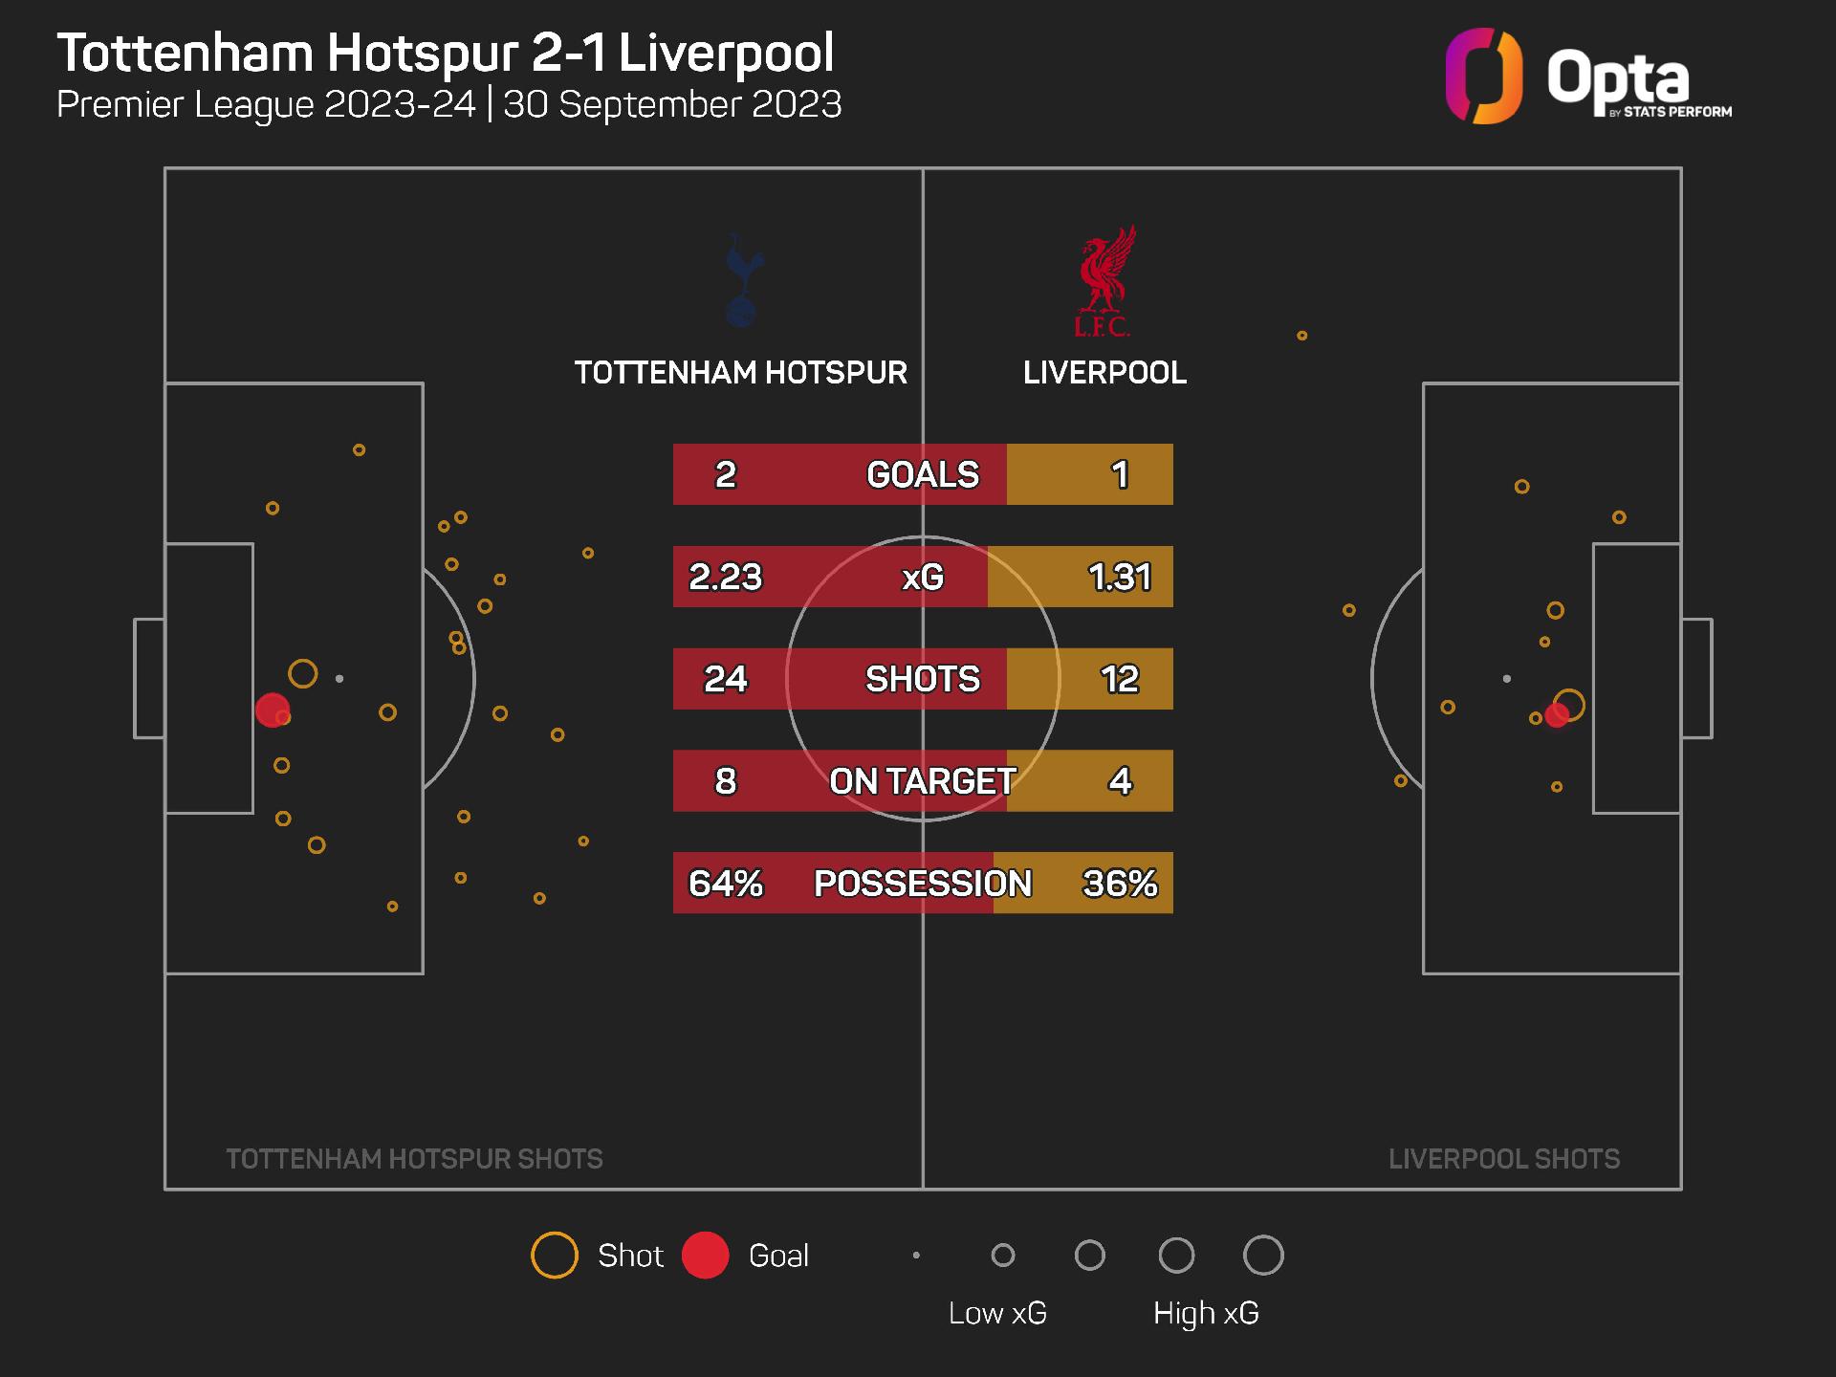Click the red Goal legend circle
Viewport: 1836px width, 1377px height.
(706, 1256)
